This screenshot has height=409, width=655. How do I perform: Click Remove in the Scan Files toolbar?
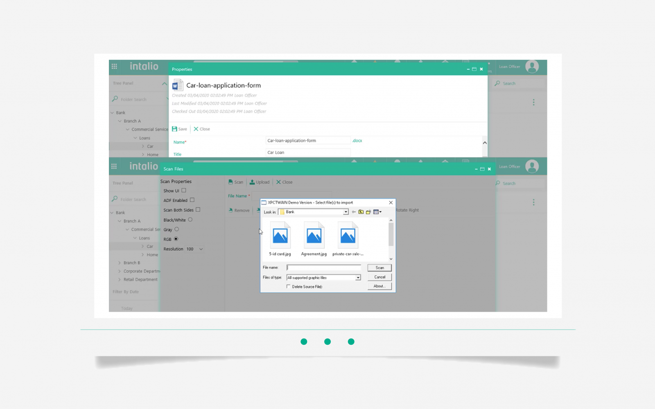click(x=239, y=210)
